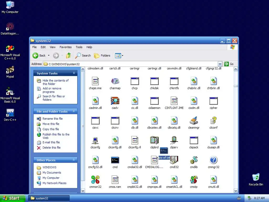Image resolution: width=269 pixels, height=202 pixels.
Task: Click the Go button
Action: [x=229, y=64]
